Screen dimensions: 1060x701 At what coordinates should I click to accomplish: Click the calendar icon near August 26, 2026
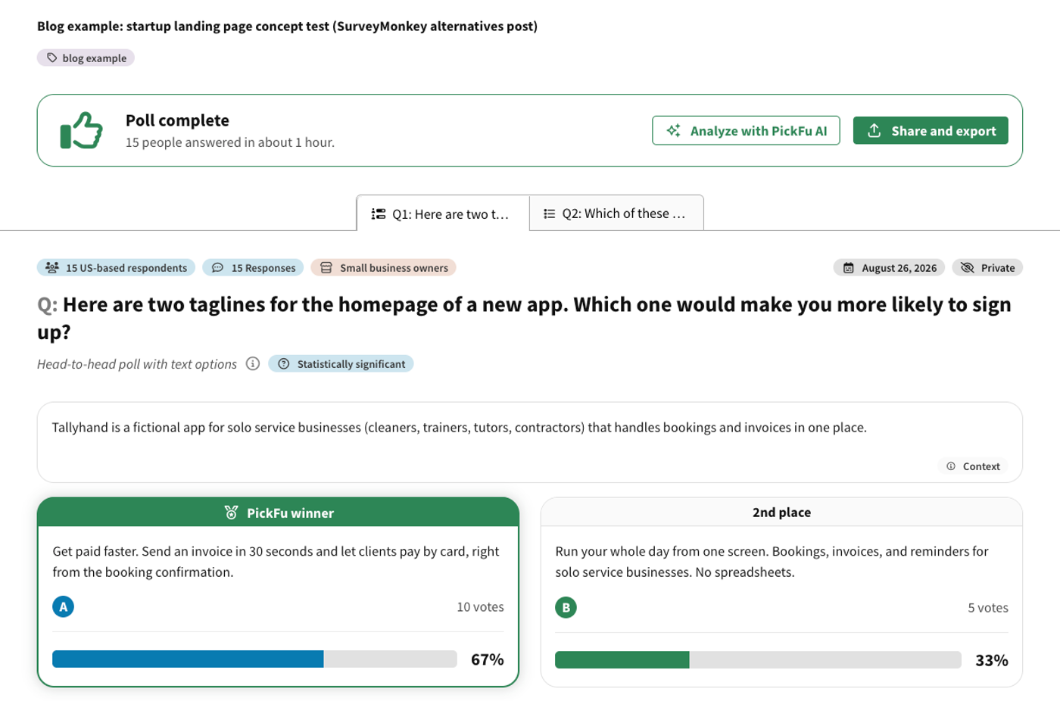coord(849,267)
